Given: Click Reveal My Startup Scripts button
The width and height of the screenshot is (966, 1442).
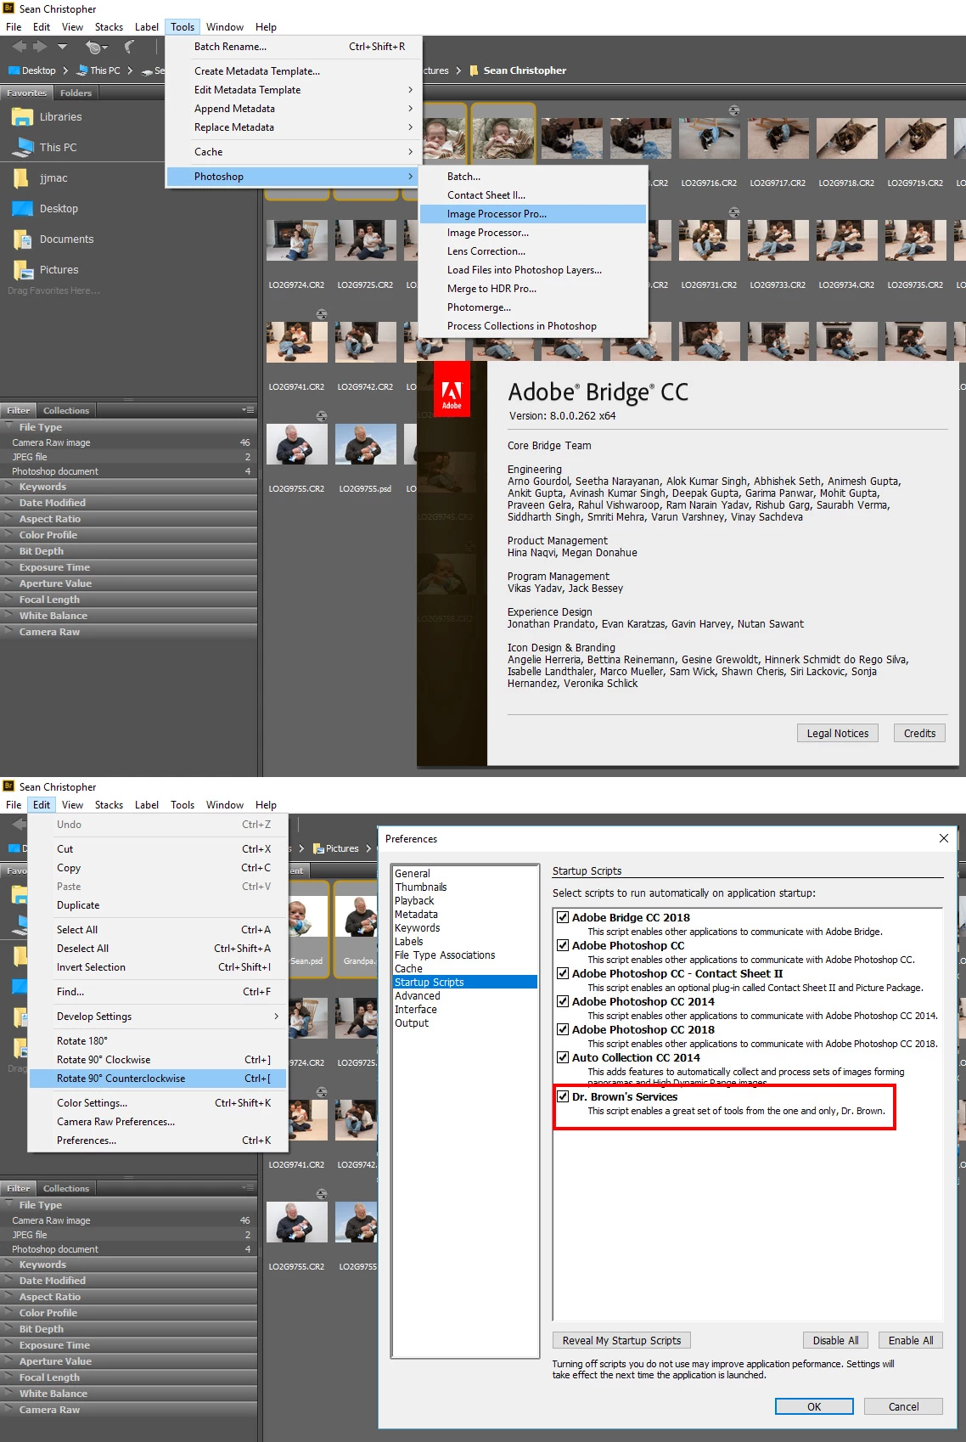Looking at the screenshot, I should pos(622,1340).
